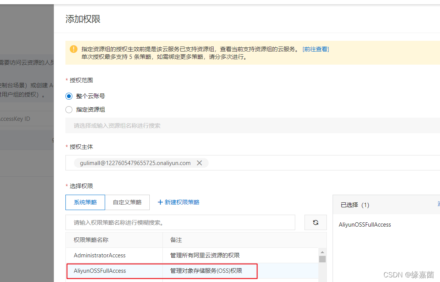440x282 pixels.
Task: Select the AdministratorAccess policy row
Action: [192, 255]
